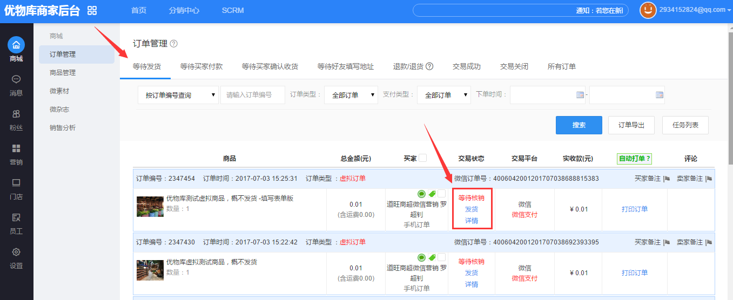The height and width of the screenshot is (300, 733).
Task: Check the buyer checkbox for order 2347430
Action: click(x=441, y=257)
